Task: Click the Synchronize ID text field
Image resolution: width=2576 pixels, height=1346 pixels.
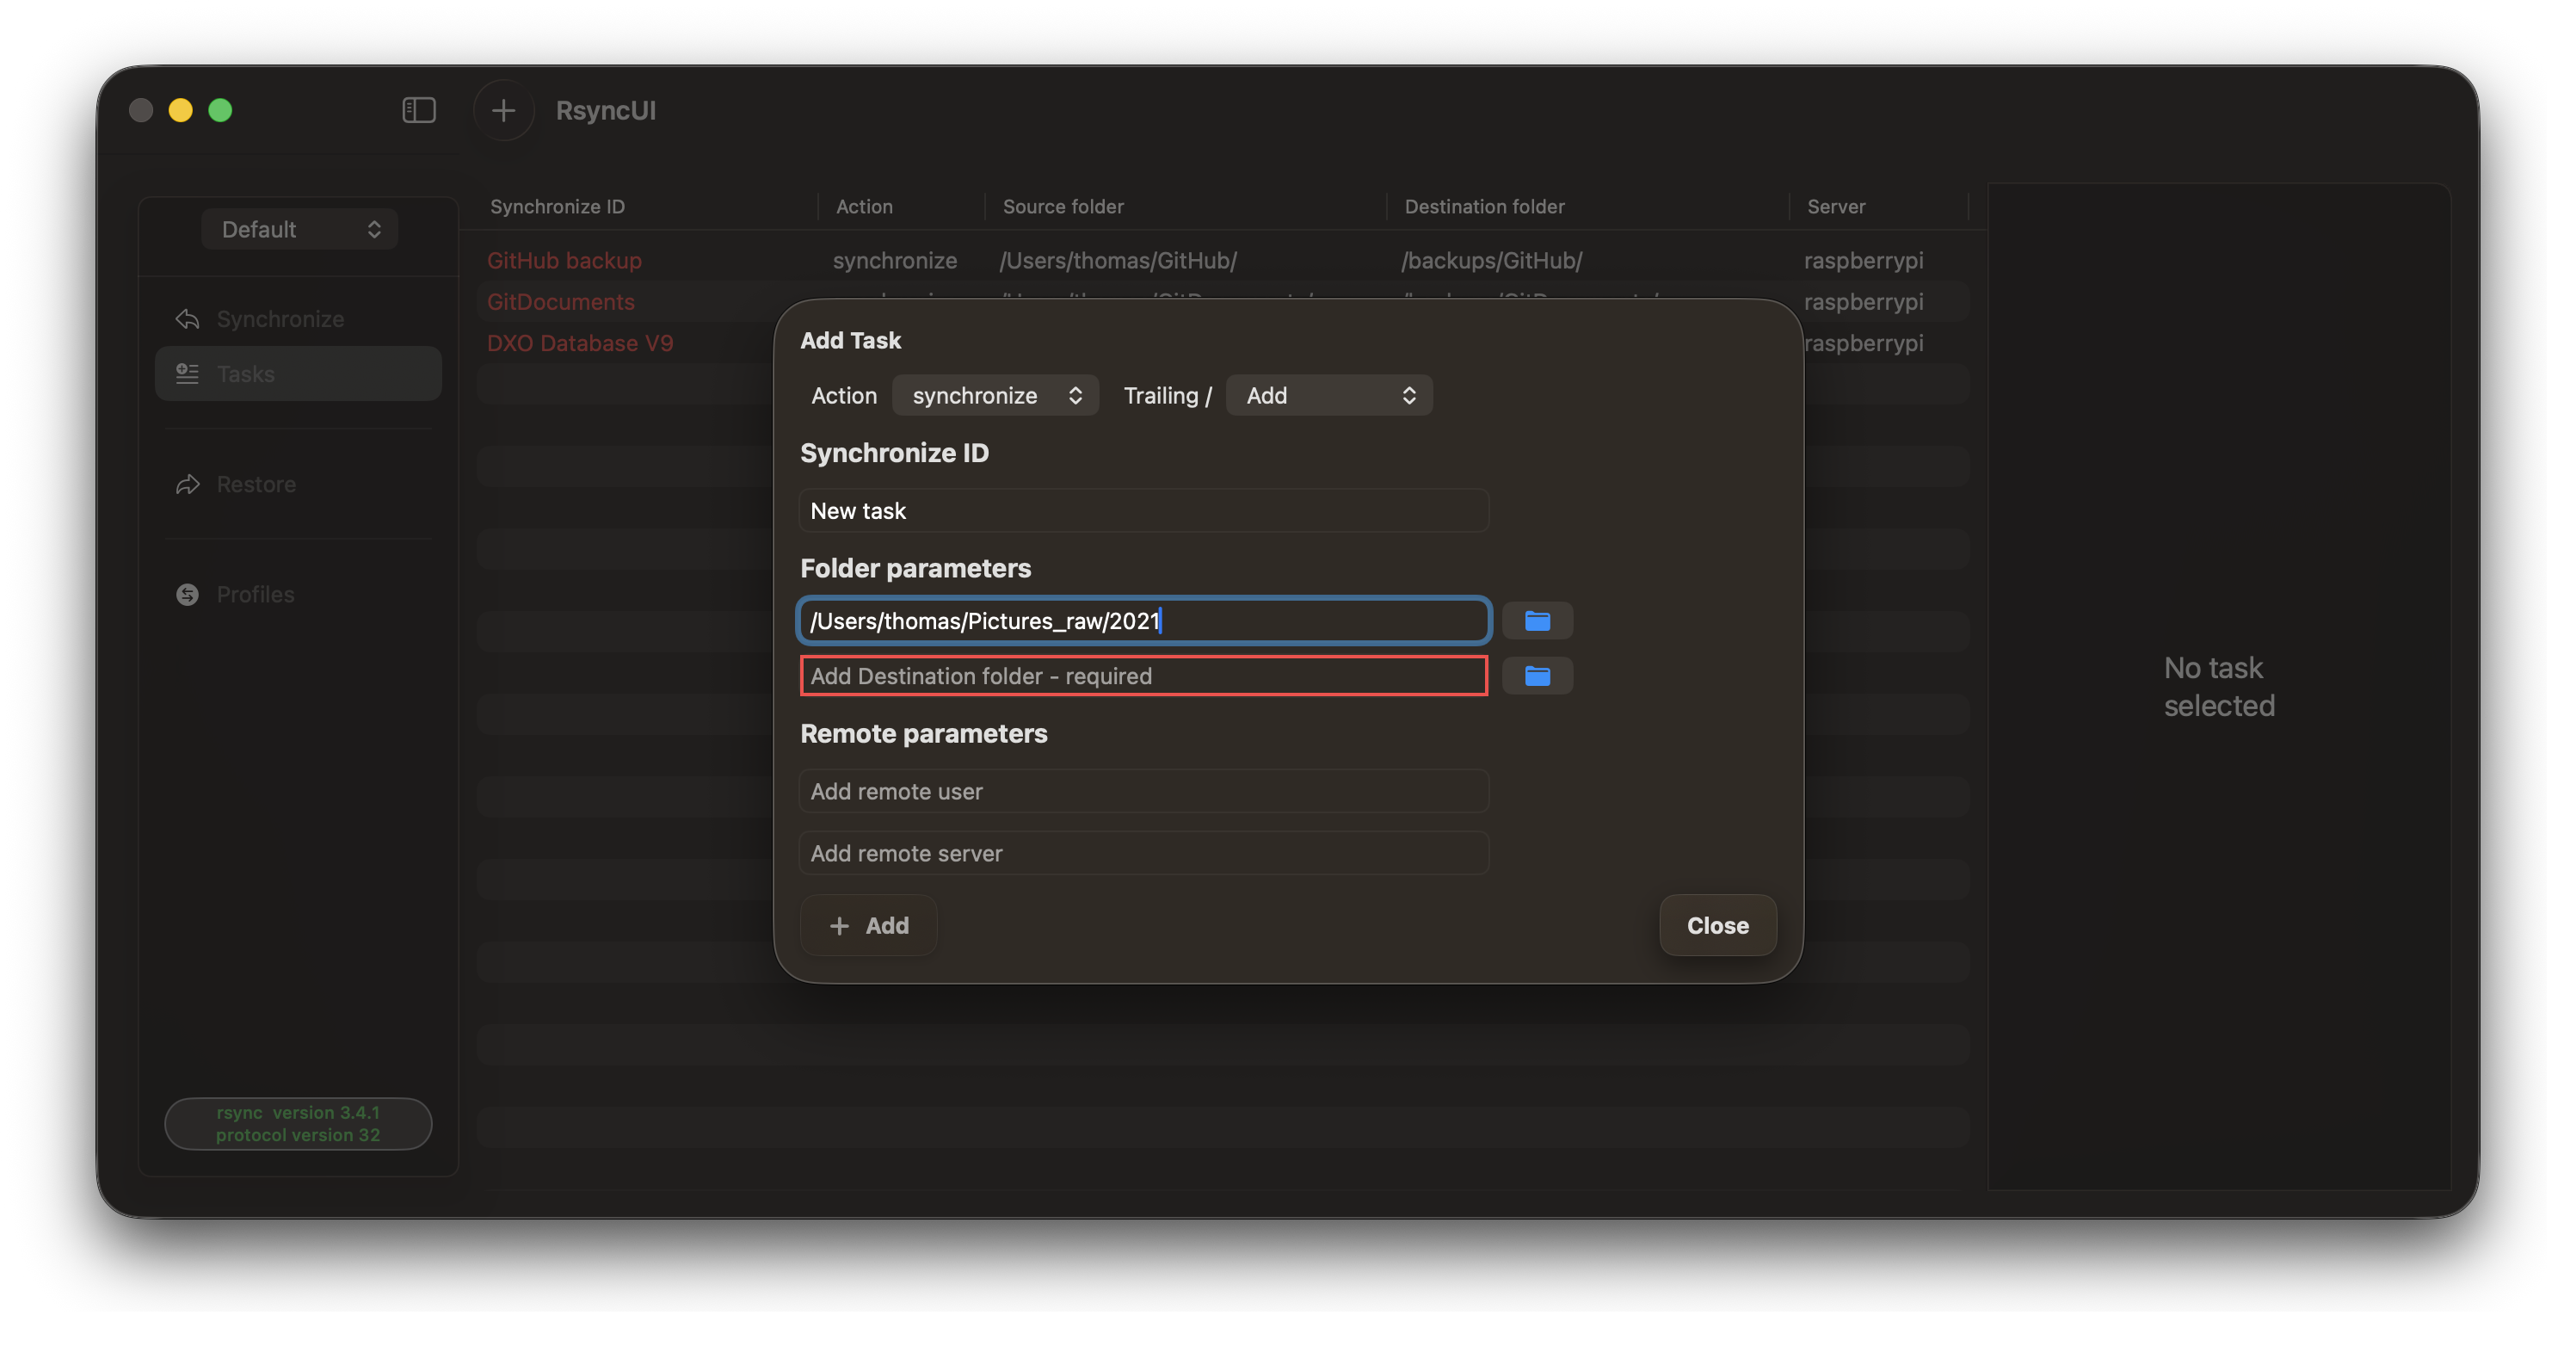Action: (x=1143, y=511)
